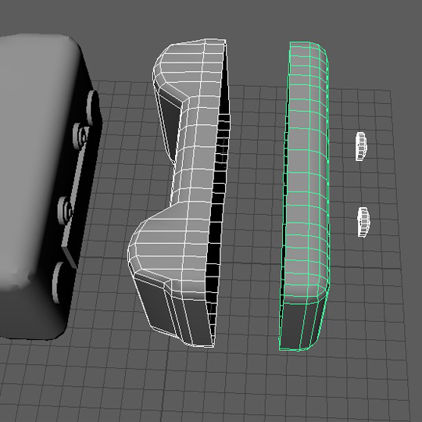Viewport: 422px width, 422px height.
Task: Pick the upper small white knob mesh
Action: point(361,146)
